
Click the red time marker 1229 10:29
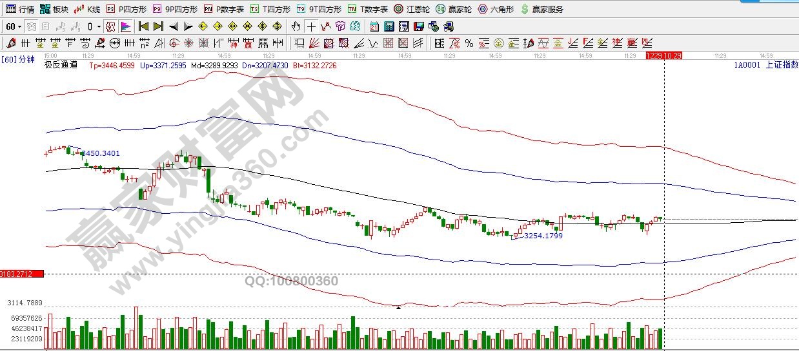(x=663, y=56)
